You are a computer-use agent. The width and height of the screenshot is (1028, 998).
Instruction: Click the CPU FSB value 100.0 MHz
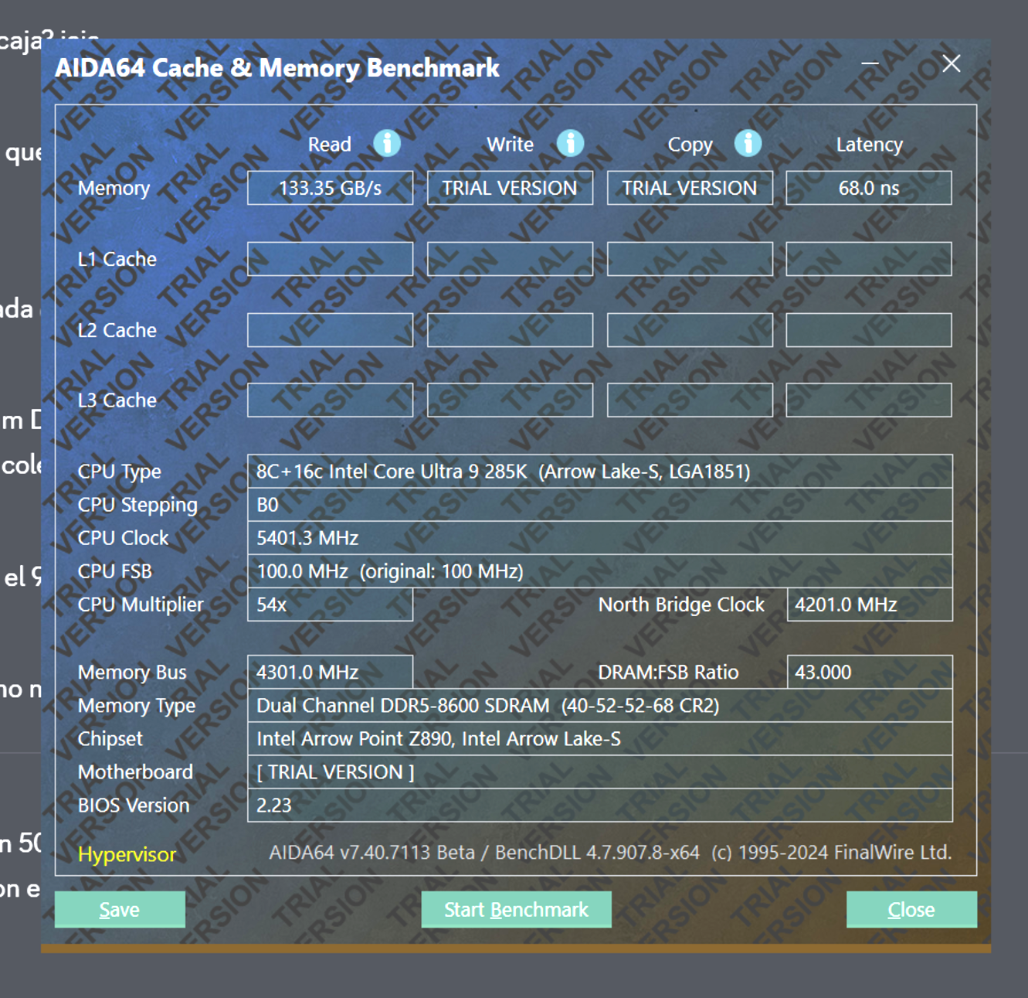pyautogui.click(x=600, y=571)
